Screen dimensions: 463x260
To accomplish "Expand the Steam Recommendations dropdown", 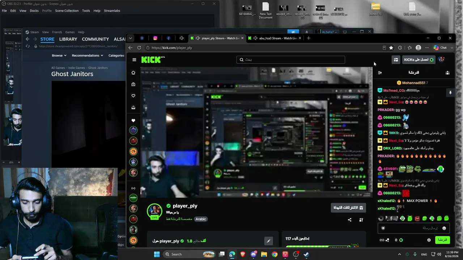I will 87,55.
